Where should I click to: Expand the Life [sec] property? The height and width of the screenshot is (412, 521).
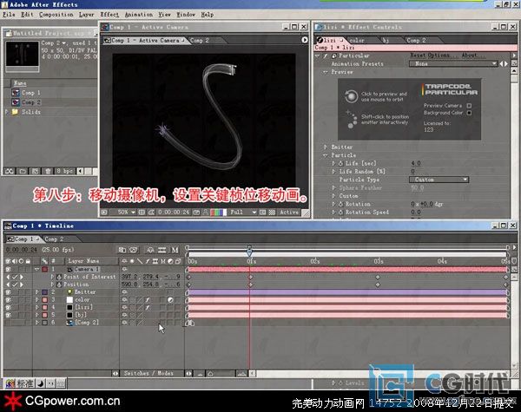[x=333, y=163]
